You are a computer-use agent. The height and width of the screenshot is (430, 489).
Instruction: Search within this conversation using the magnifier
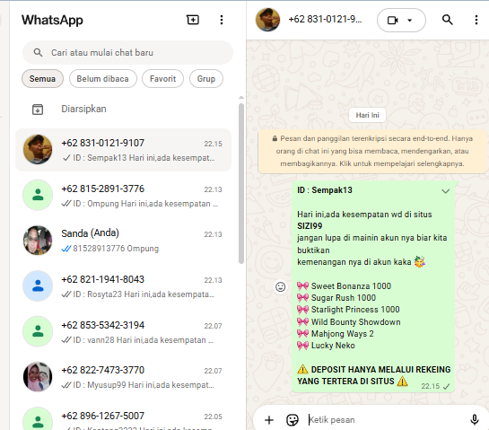[447, 20]
